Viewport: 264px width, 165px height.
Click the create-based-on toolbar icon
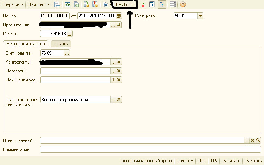[106, 4]
